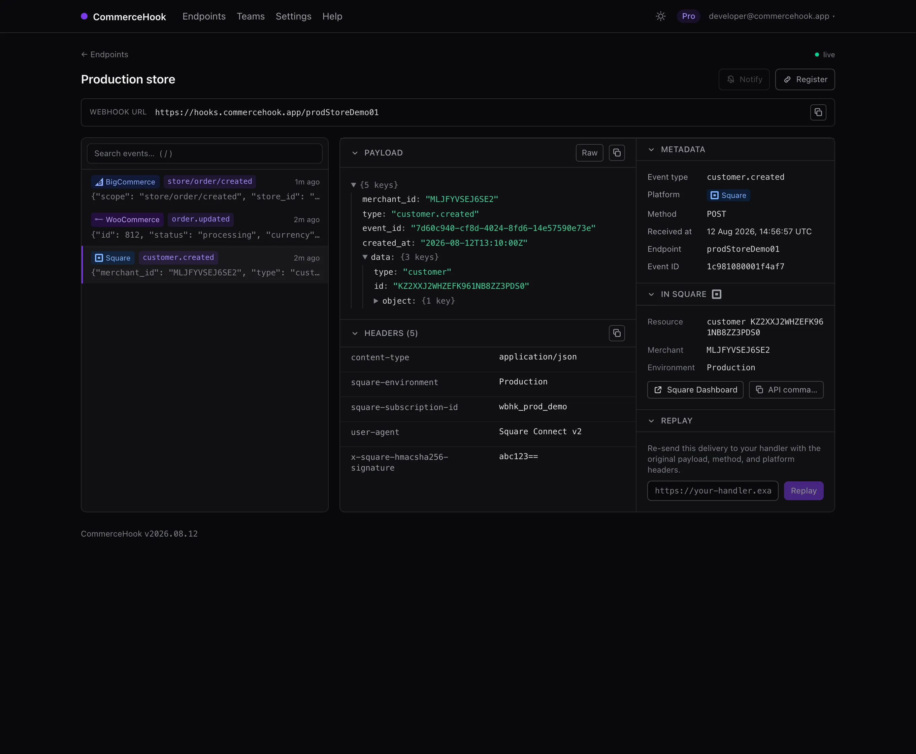Screen dimensions: 916x754
Task: Click the Register button
Action: coord(805,79)
